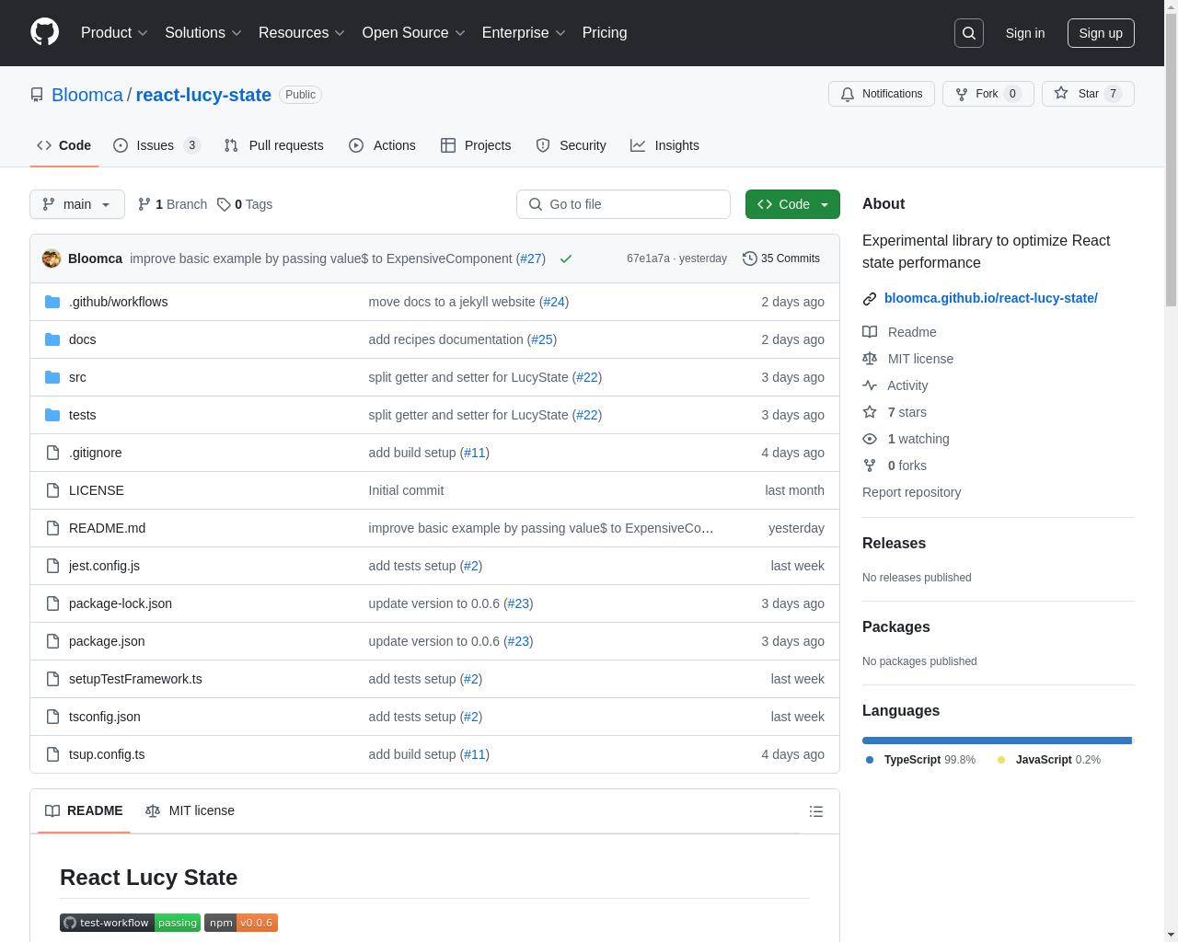Open jest.config.js file

coord(104,566)
